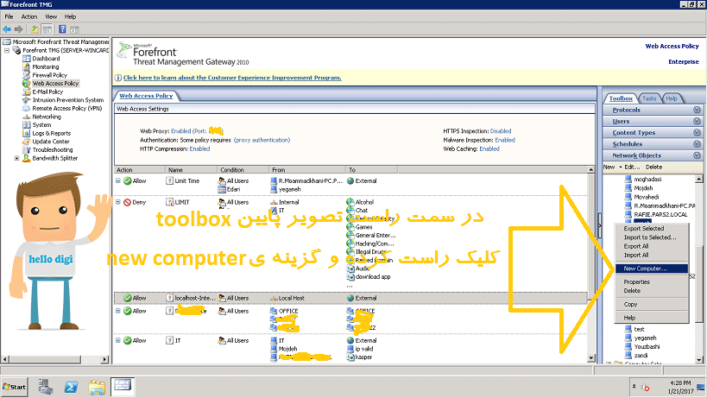Screen dimensions: 707x398
Task: Open the Action menu
Action: [x=29, y=16]
